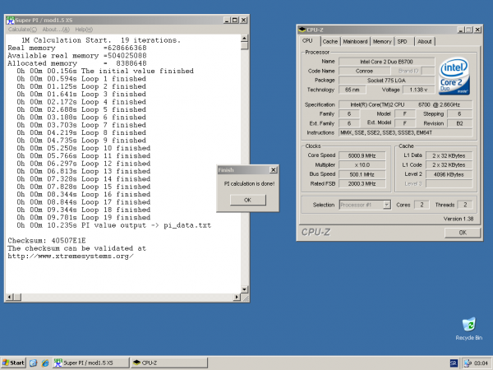Switch to the SPD tab in CPU-Z
493x370 pixels.
tap(402, 42)
